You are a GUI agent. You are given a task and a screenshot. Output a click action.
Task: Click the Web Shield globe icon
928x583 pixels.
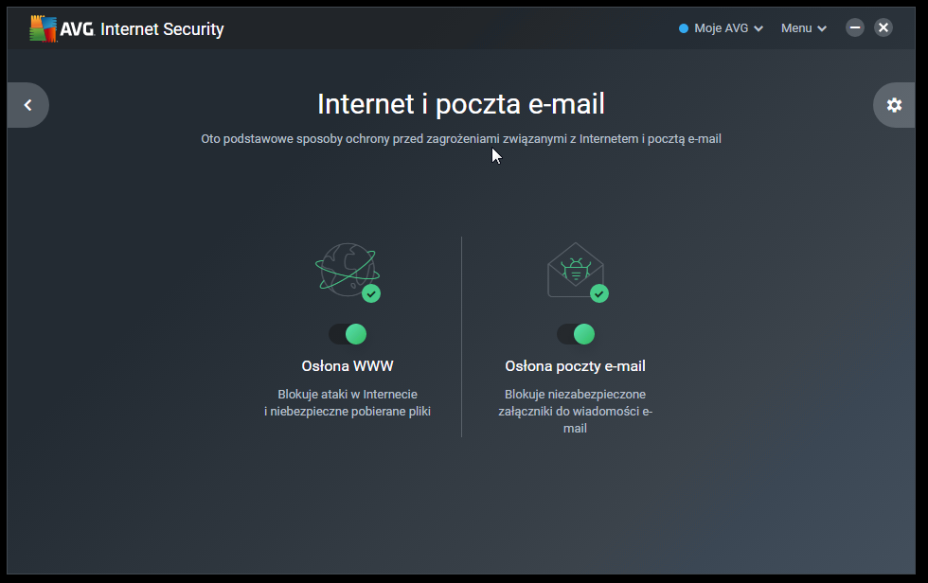[345, 268]
